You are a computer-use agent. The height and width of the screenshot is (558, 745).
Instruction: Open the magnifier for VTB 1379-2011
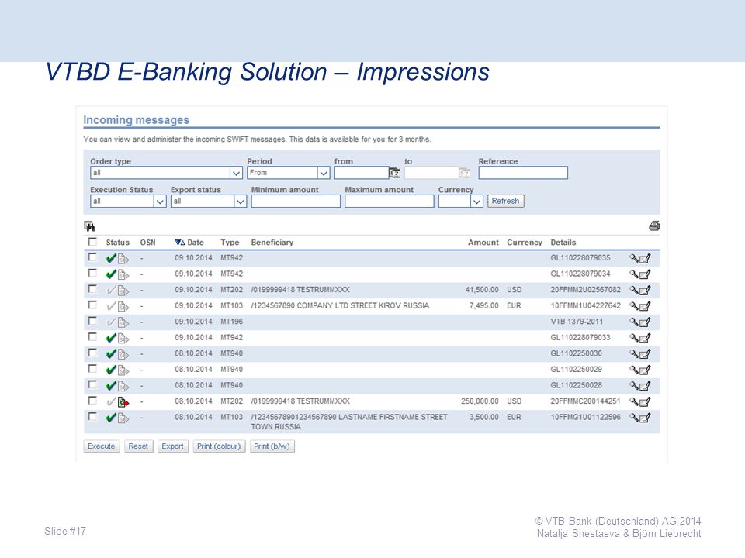pyautogui.click(x=634, y=322)
